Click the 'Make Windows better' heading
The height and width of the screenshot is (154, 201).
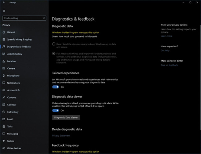(172, 61)
